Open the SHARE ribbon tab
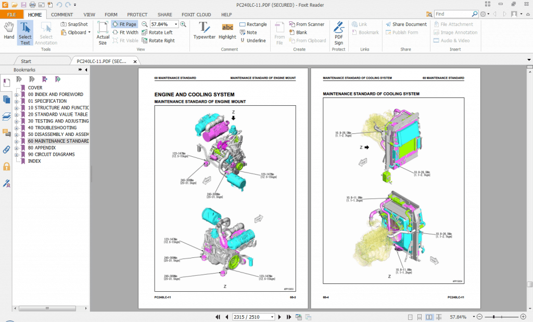This screenshot has width=533, height=322. [165, 15]
